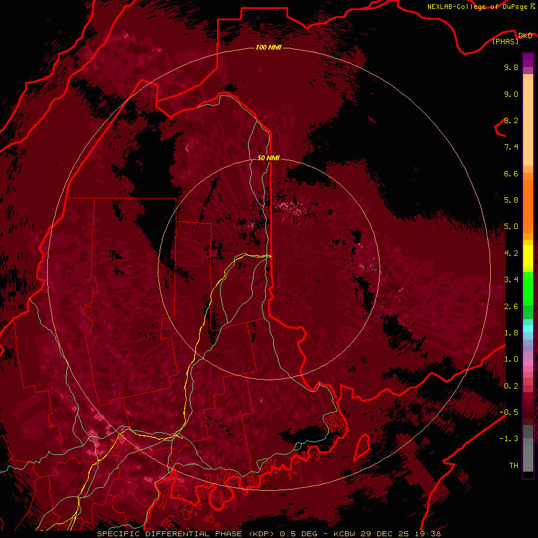Screen dimensions: 538x538
Task: Click the 5.0 scale label
Action: (x=511, y=227)
